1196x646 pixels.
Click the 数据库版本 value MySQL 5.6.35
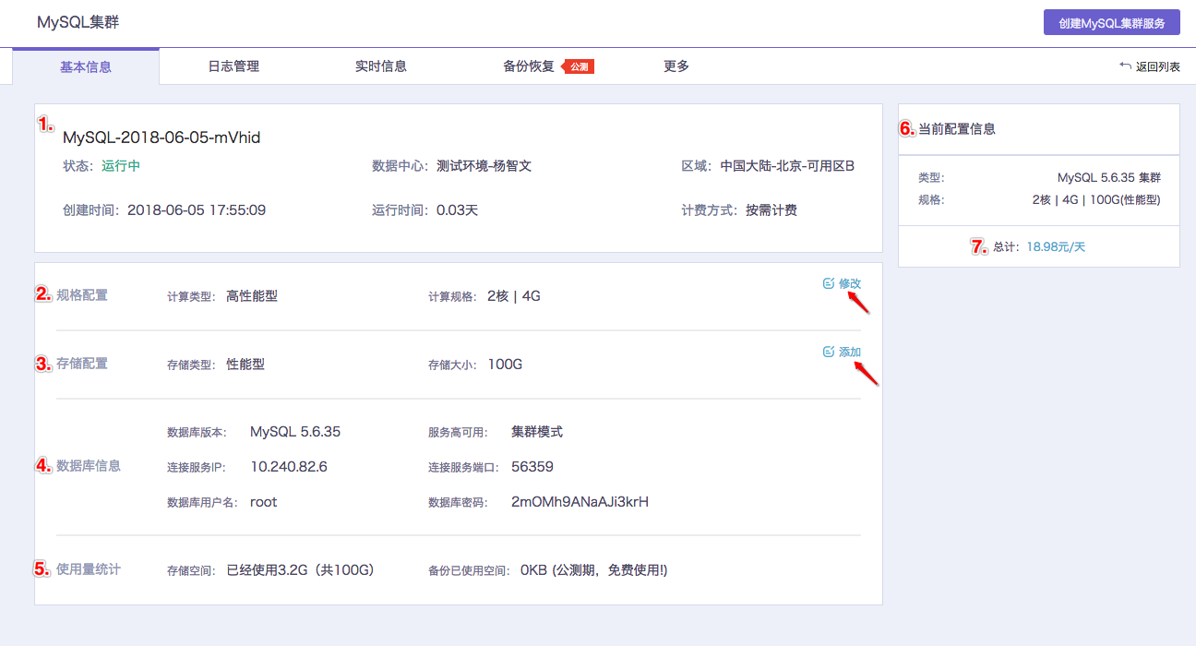[x=295, y=432]
